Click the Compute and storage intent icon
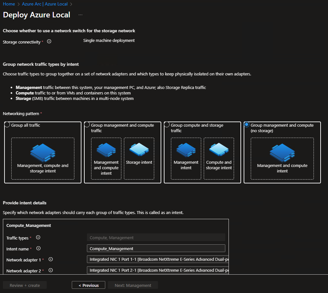 click(219, 149)
